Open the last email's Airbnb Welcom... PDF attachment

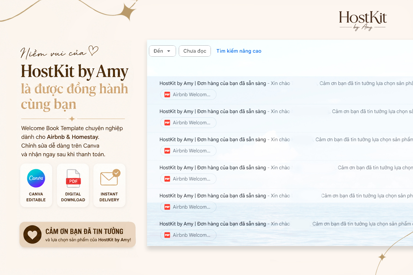188,235
